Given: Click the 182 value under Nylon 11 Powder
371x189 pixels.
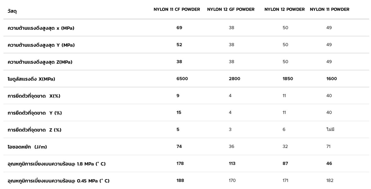Looking at the screenshot, I should click(330, 181).
